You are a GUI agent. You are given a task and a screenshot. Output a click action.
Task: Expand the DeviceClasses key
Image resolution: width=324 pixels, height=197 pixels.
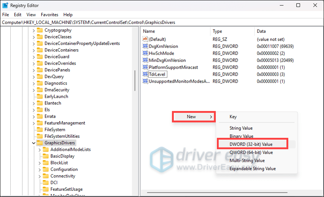click(x=34, y=37)
